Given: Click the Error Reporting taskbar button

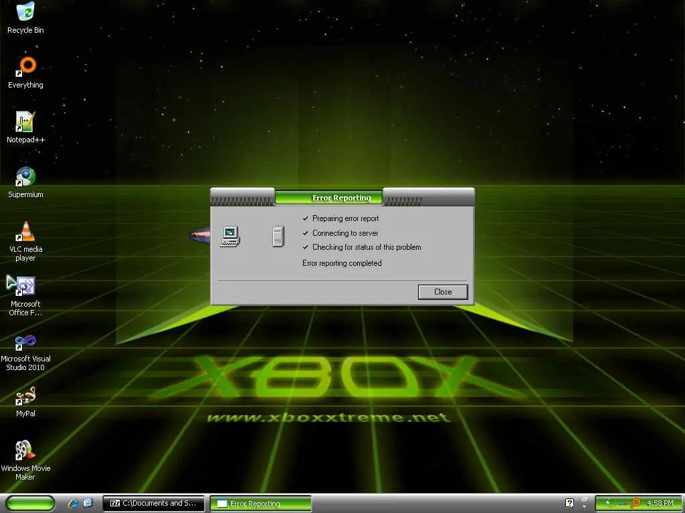Looking at the screenshot, I should [260, 504].
